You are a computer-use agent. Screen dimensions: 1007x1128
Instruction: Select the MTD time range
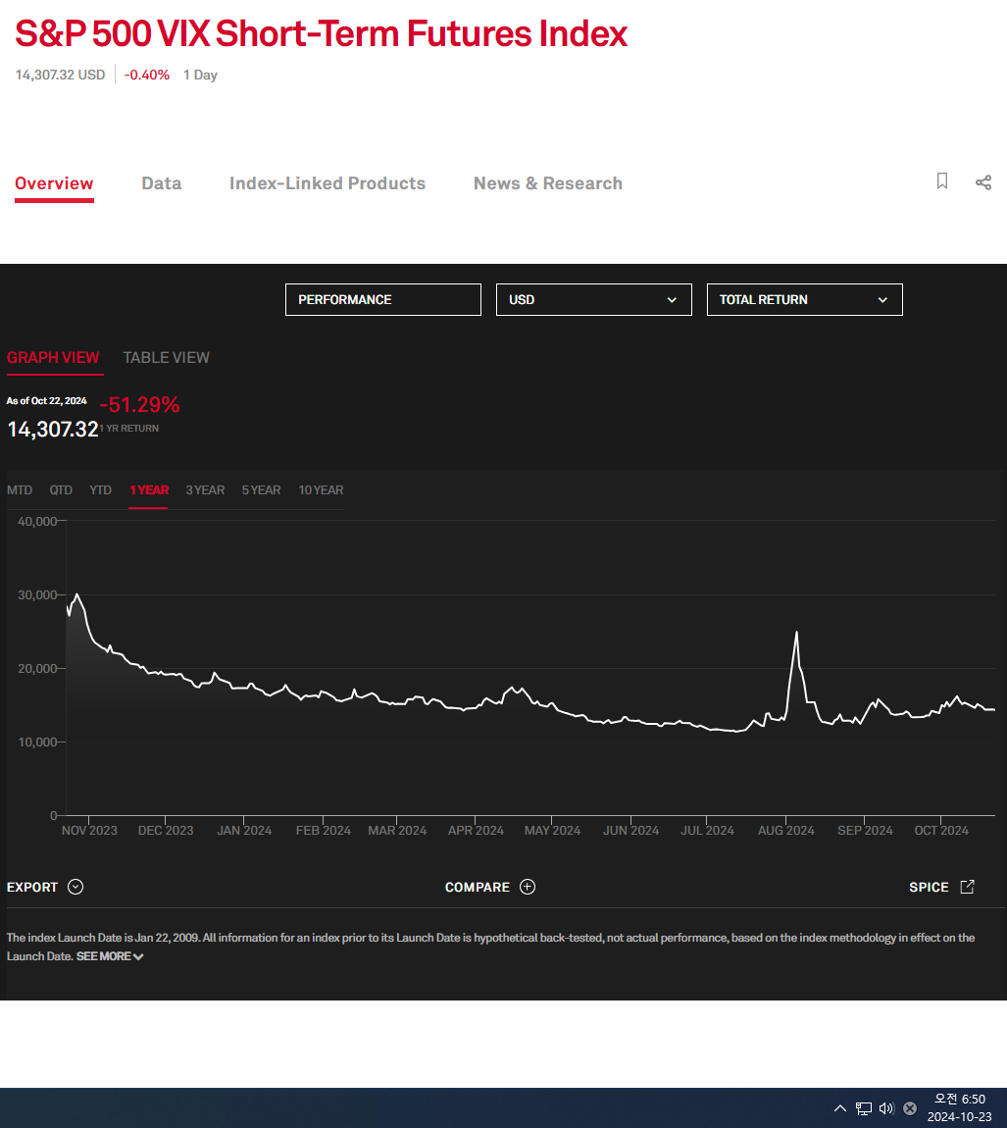[20, 489]
